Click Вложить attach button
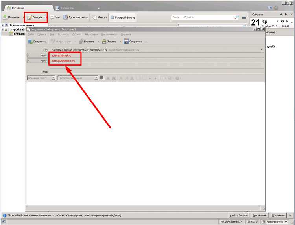 [87, 41]
